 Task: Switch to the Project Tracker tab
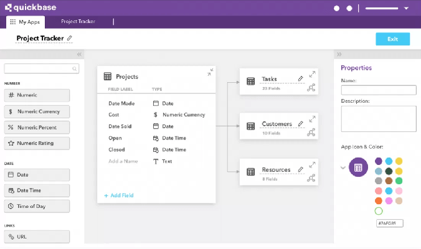78,21
